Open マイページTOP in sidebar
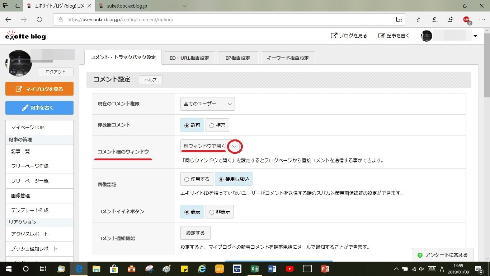The height and width of the screenshot is (276, 490). 39,128
